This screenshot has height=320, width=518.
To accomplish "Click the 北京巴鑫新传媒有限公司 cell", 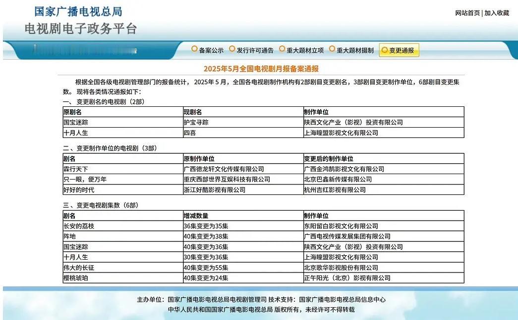I will click(x=384, y=179).
